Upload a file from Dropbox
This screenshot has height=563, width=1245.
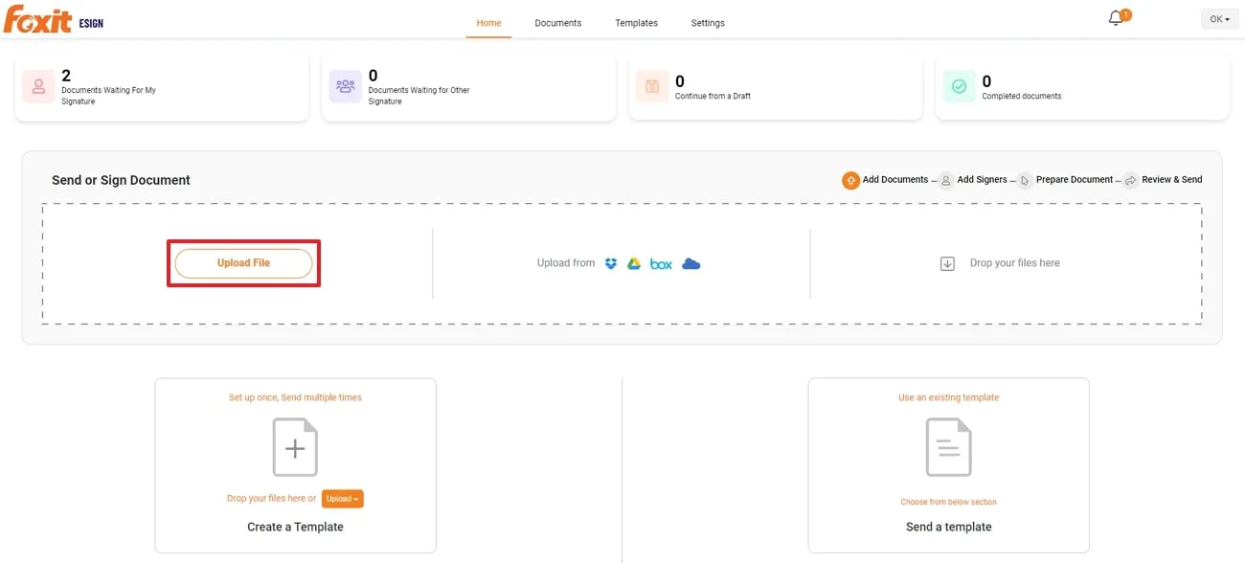(x=611, y=263)
